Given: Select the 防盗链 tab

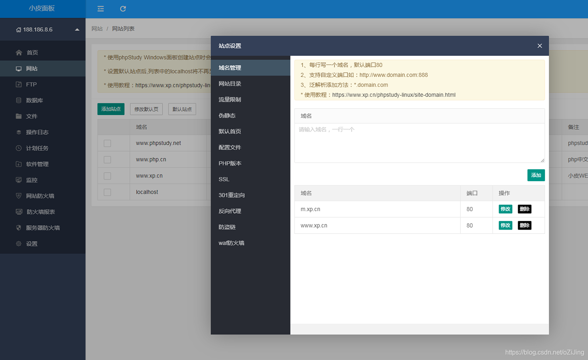Looking at the screenshot, I should pos(250,227).
